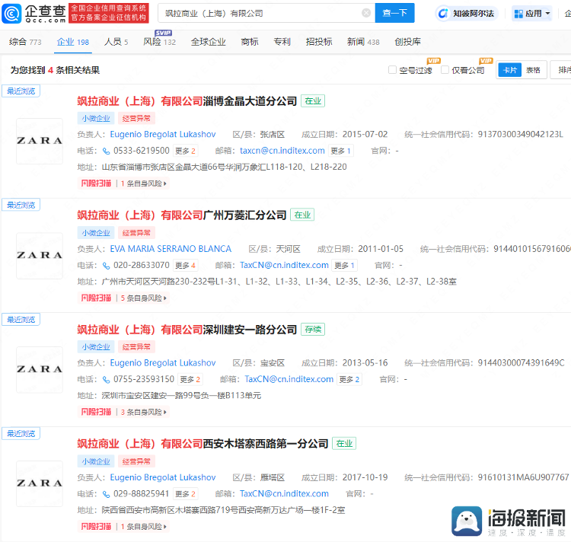Expand 更多 2 emails in 深圳 branch
The width and height of the screenshot is (571, 542).
[x=349, y=380]
